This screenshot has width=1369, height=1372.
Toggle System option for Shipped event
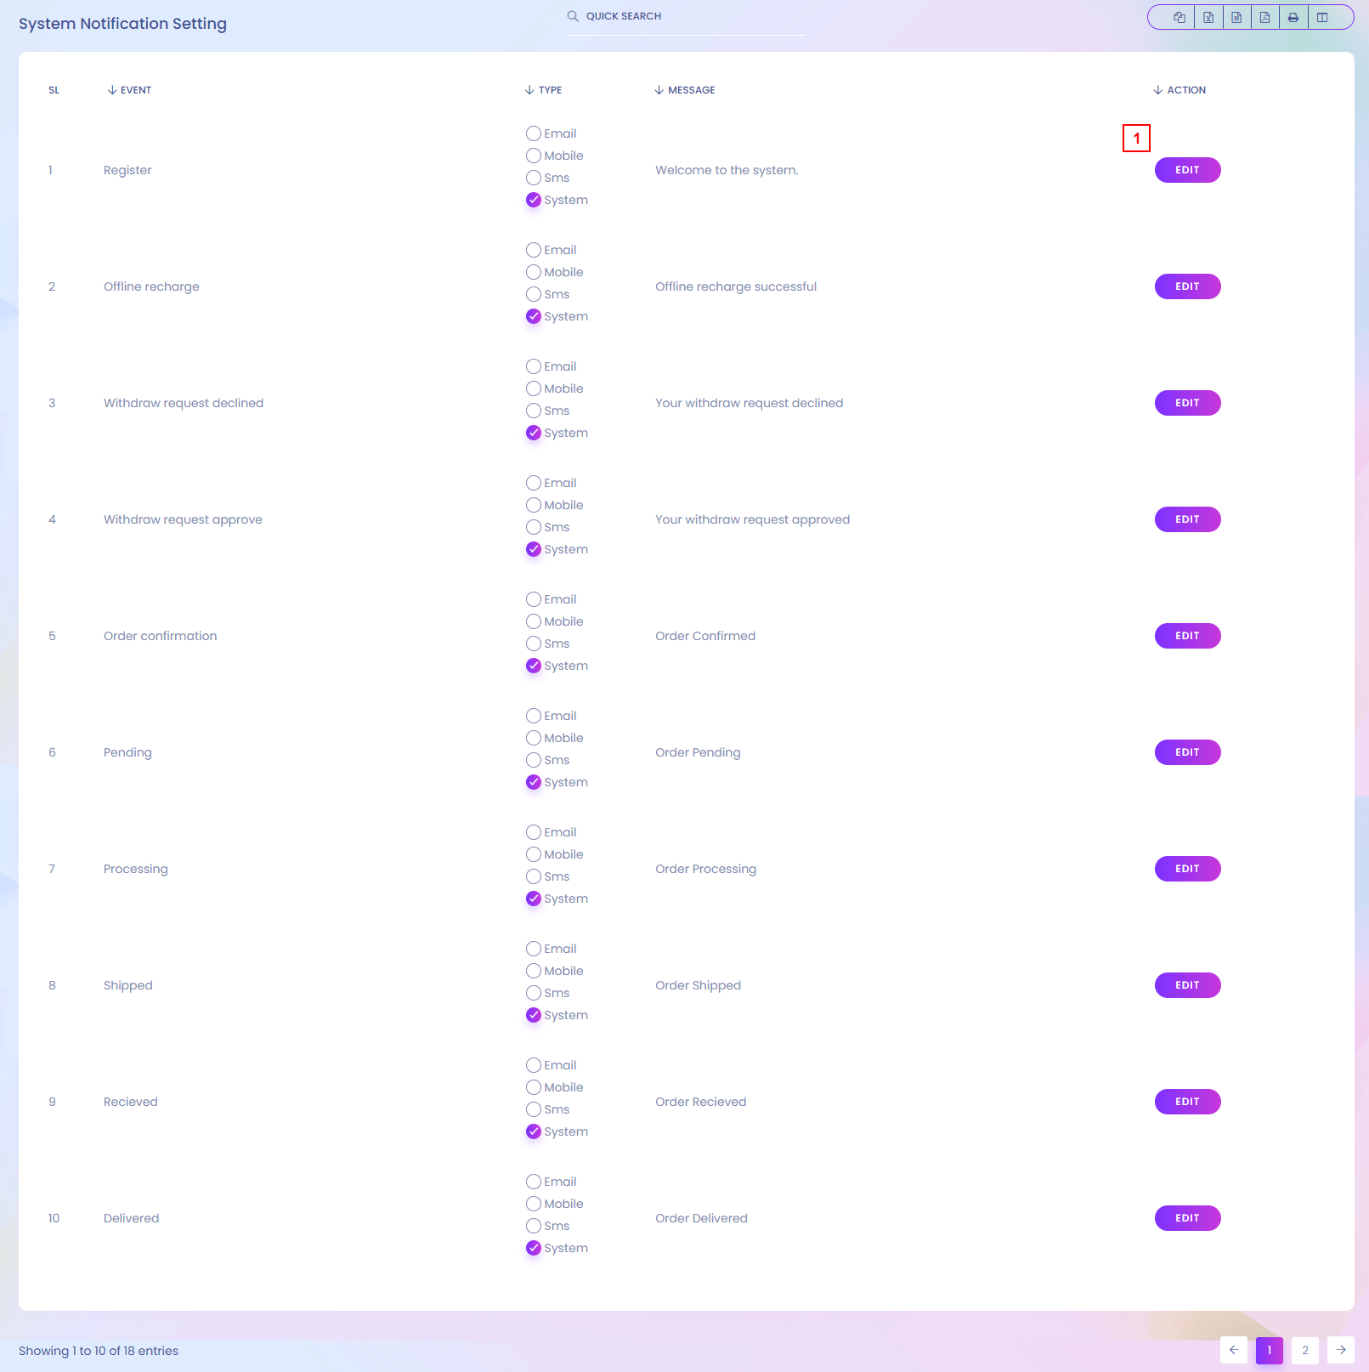[x=534, y=1015]
